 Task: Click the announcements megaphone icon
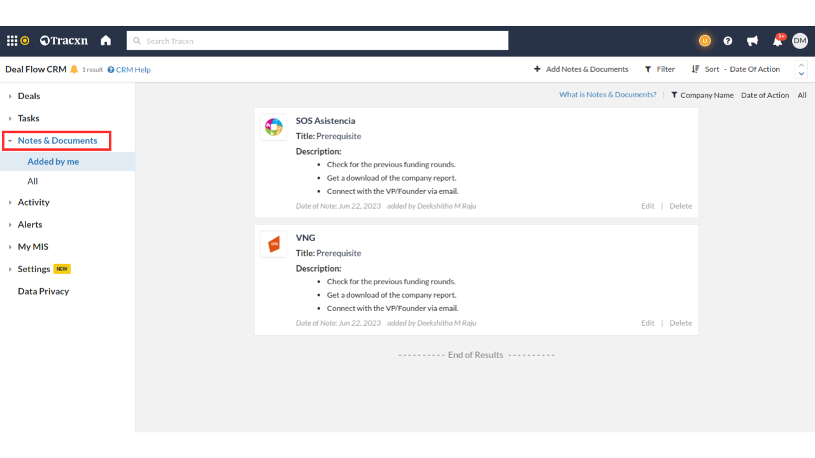tap(753, 41)
